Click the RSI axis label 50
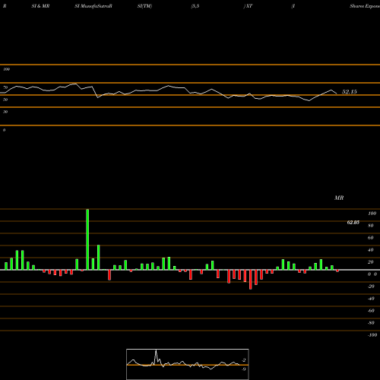380x380 pixels. coord(5,100)
